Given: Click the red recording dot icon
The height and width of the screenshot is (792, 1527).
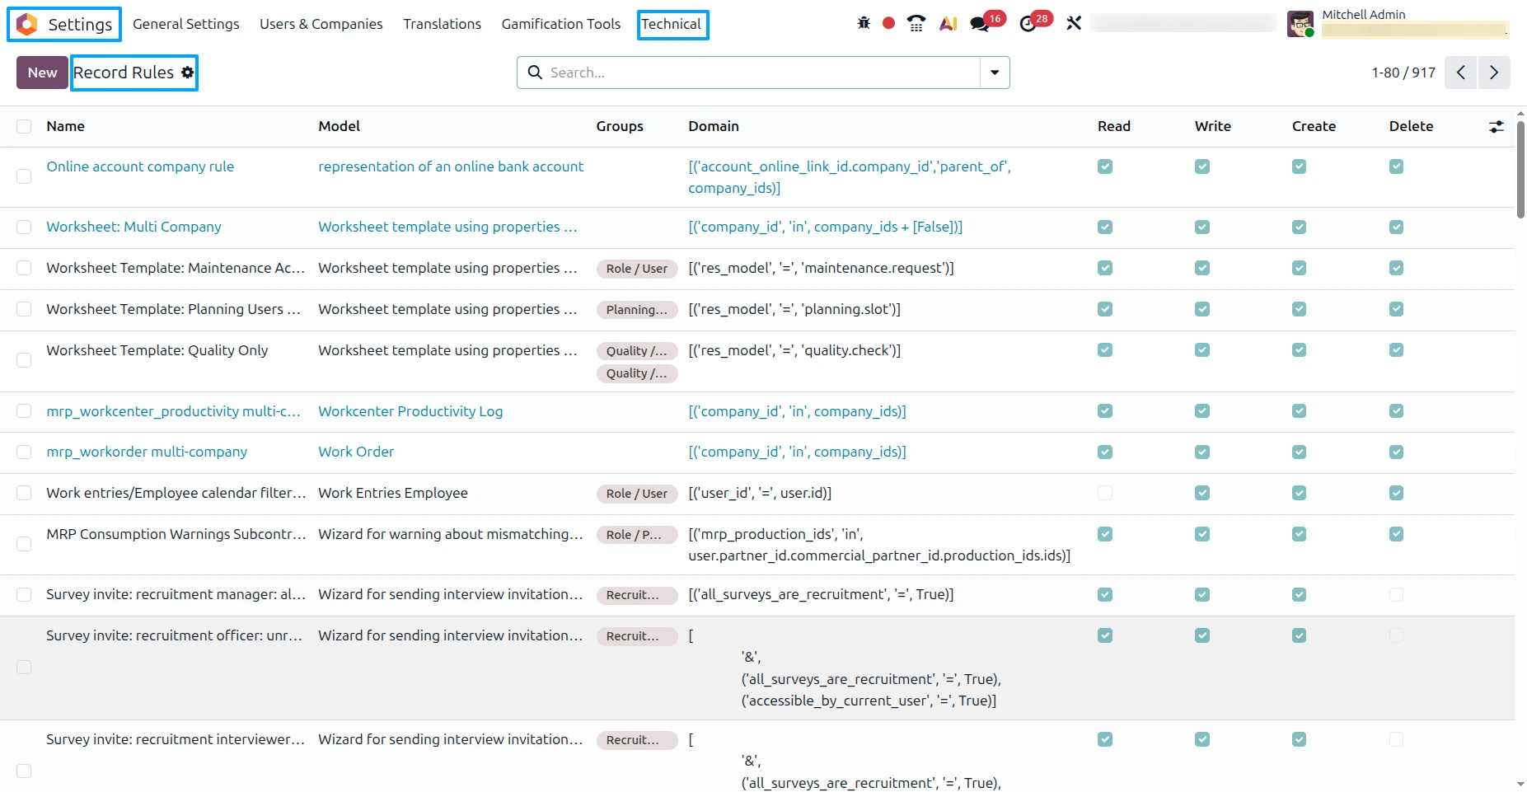Looking at the screenshot, I should coord(888,23).
